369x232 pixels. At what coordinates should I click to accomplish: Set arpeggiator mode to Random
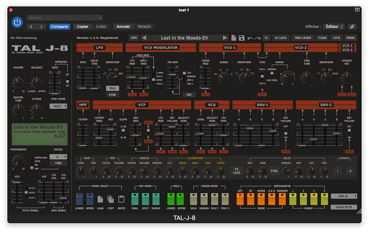click(282, 199)
